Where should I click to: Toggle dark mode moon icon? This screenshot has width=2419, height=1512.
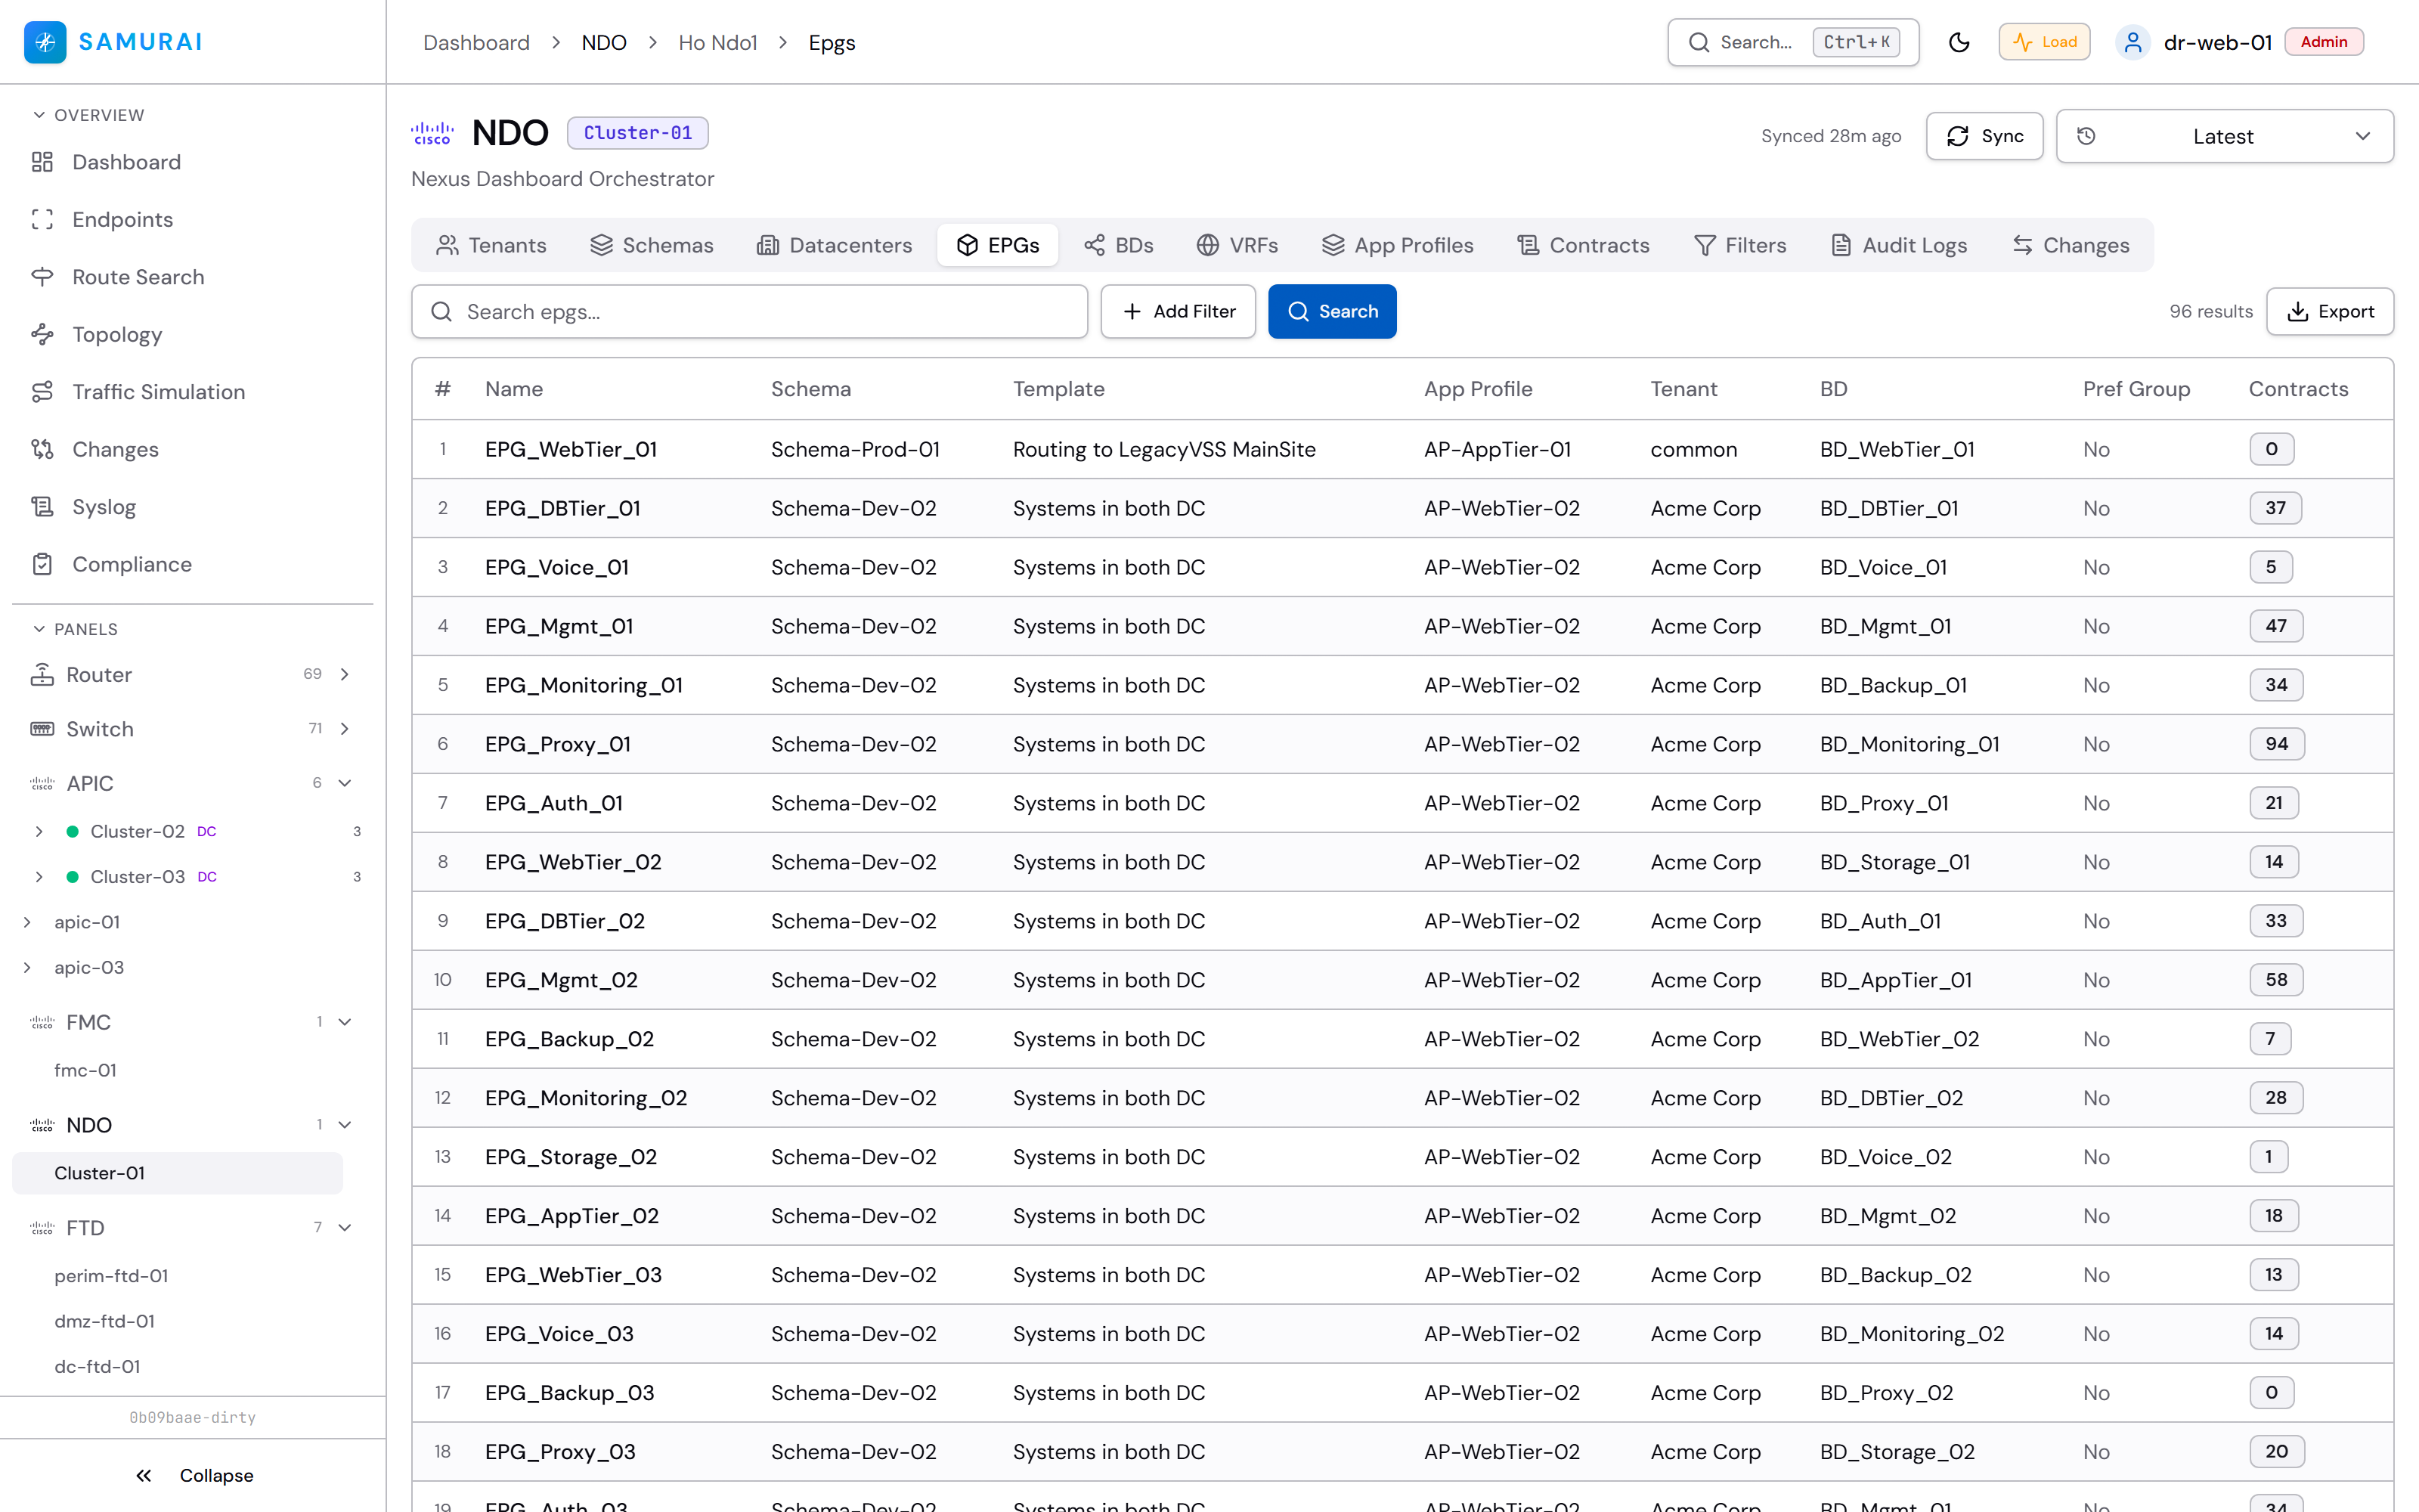click(x=1958, y=42)
